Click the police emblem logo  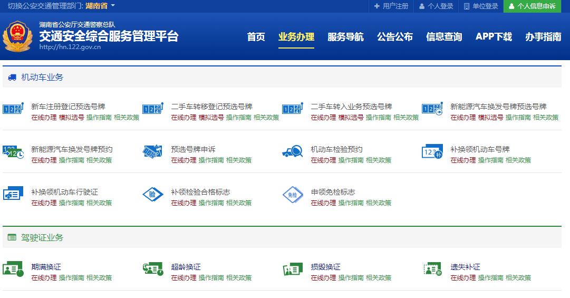(17, 36)
